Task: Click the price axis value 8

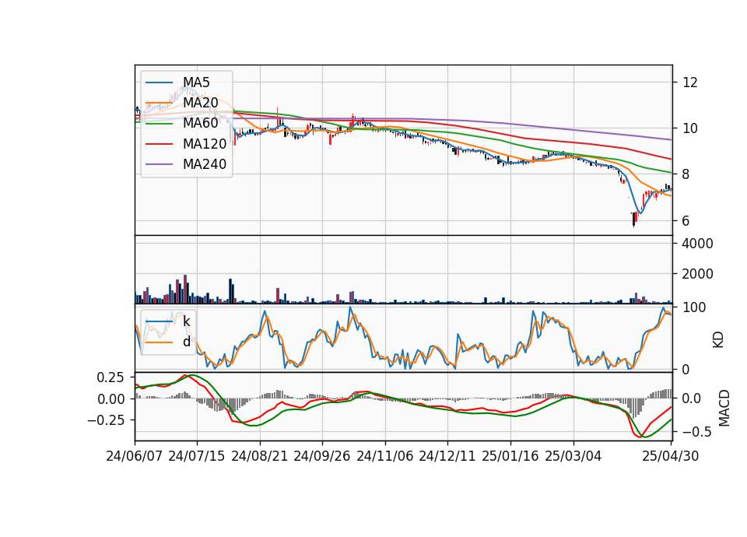Action: click(686, 174)
